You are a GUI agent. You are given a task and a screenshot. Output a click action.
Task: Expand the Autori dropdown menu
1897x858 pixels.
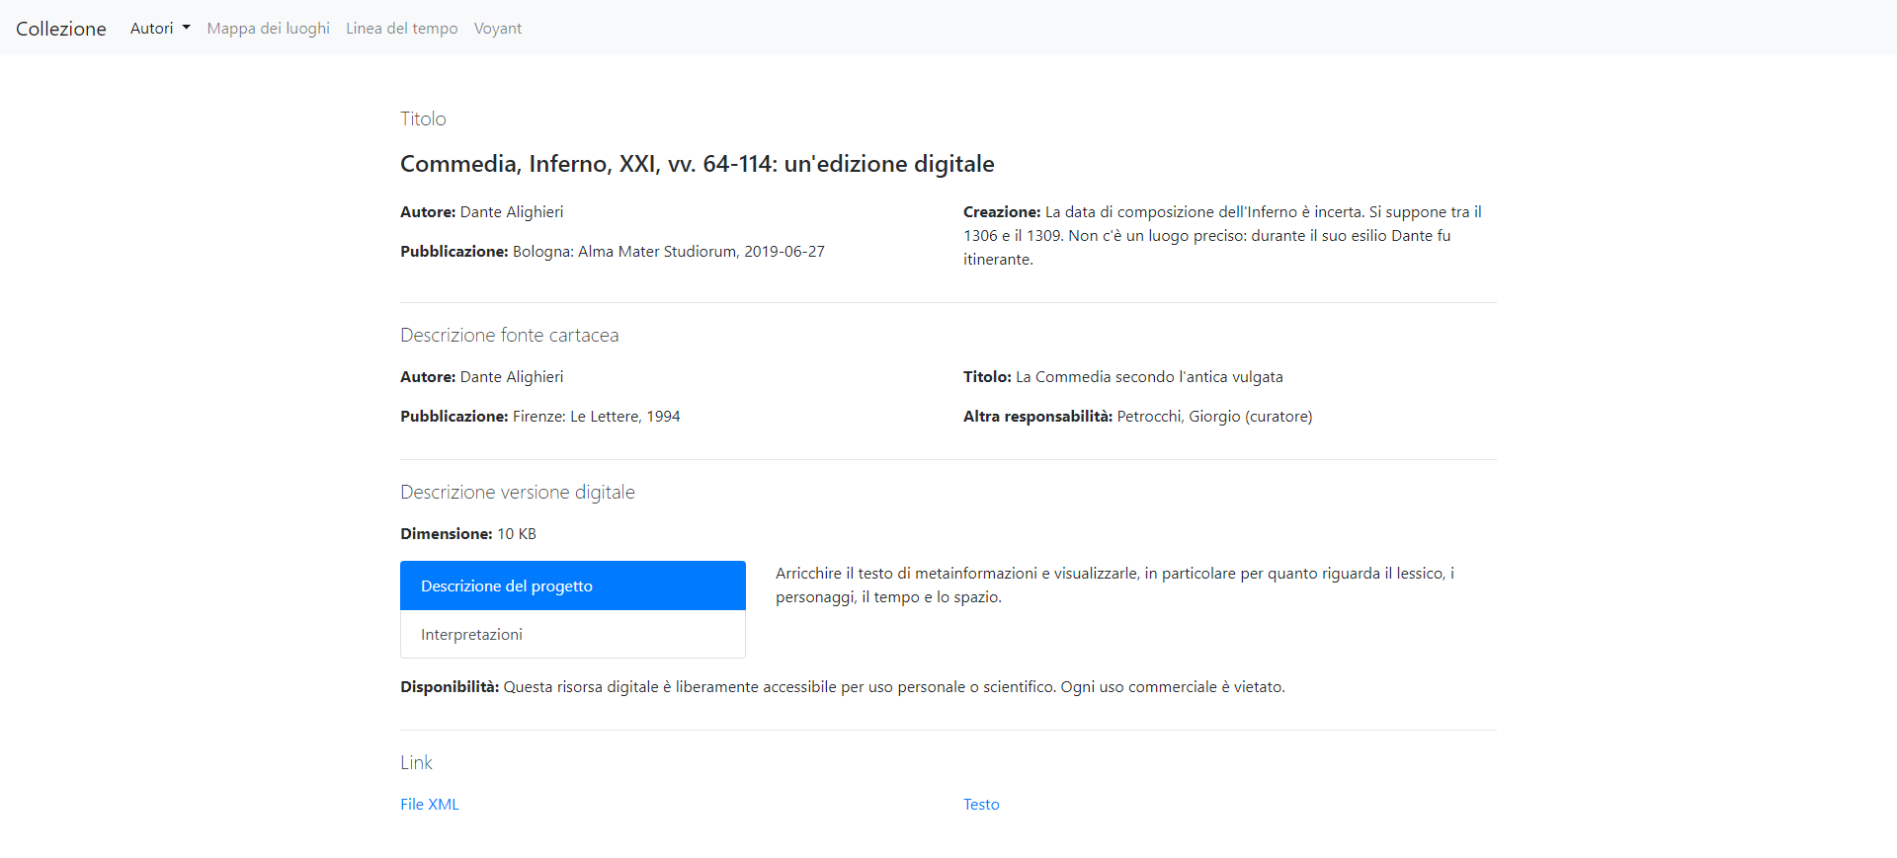160,29
